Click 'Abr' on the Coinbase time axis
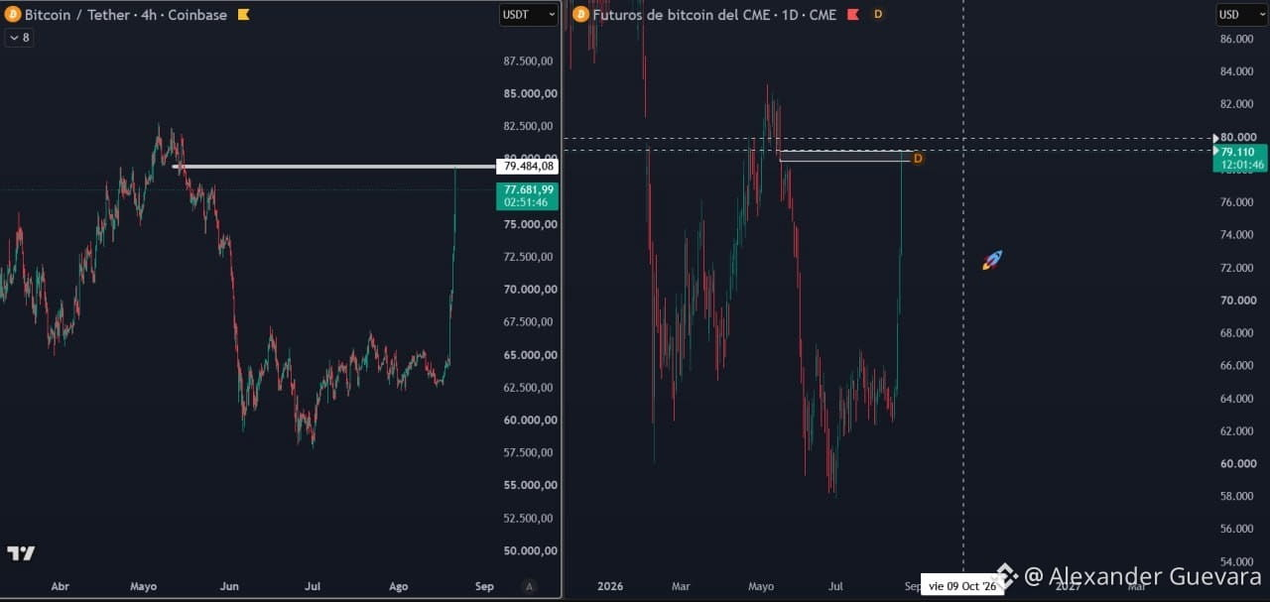Viewport: 1270px width, 602px height. (x=61, y=587)
